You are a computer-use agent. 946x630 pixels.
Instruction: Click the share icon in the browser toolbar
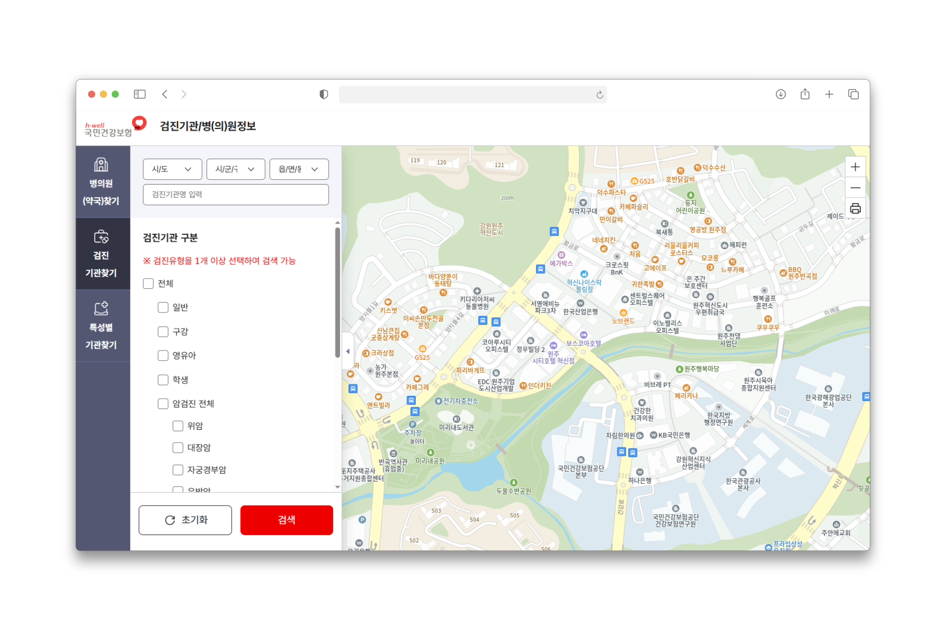point(805,94)
